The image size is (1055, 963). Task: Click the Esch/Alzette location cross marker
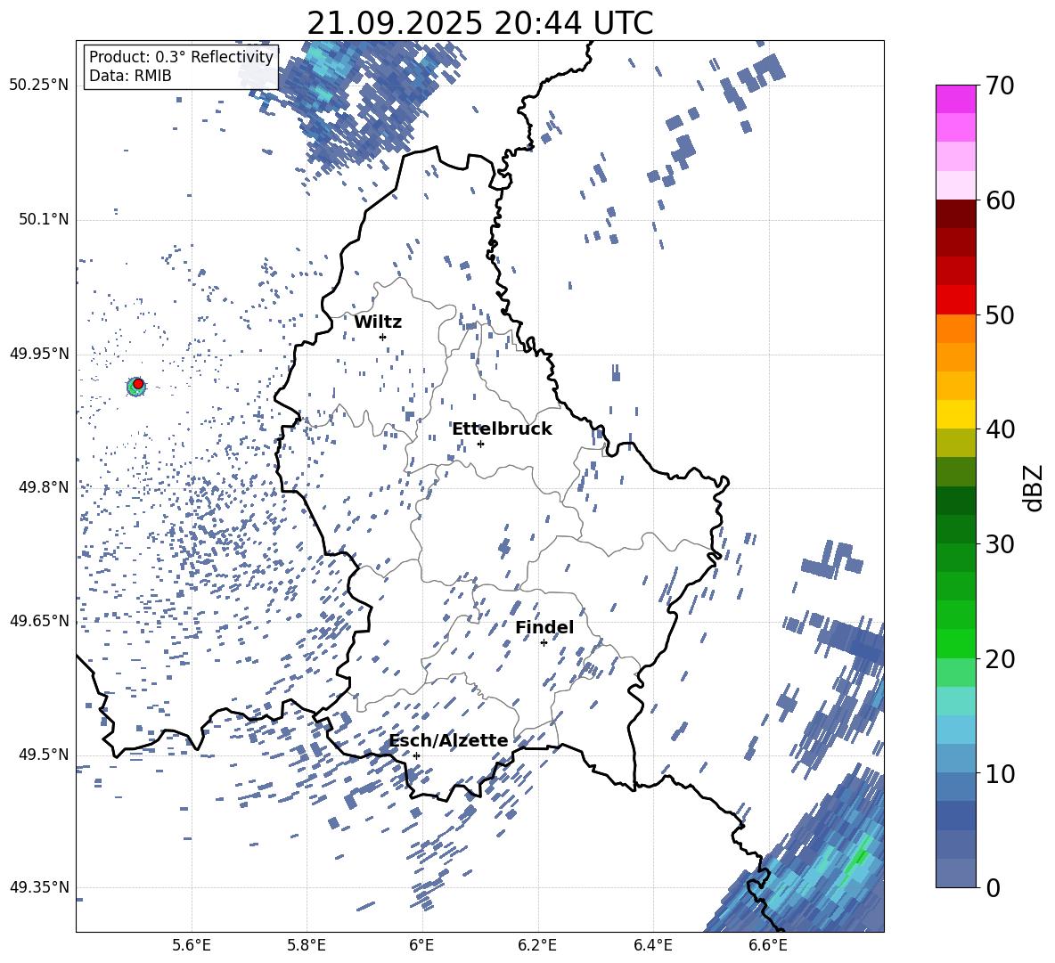pyautogui.click(x=416, y=755)
